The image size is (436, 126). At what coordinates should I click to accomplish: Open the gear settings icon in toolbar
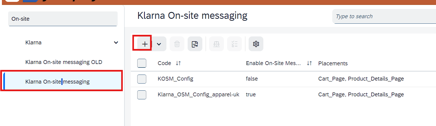(x=256, y=44)
